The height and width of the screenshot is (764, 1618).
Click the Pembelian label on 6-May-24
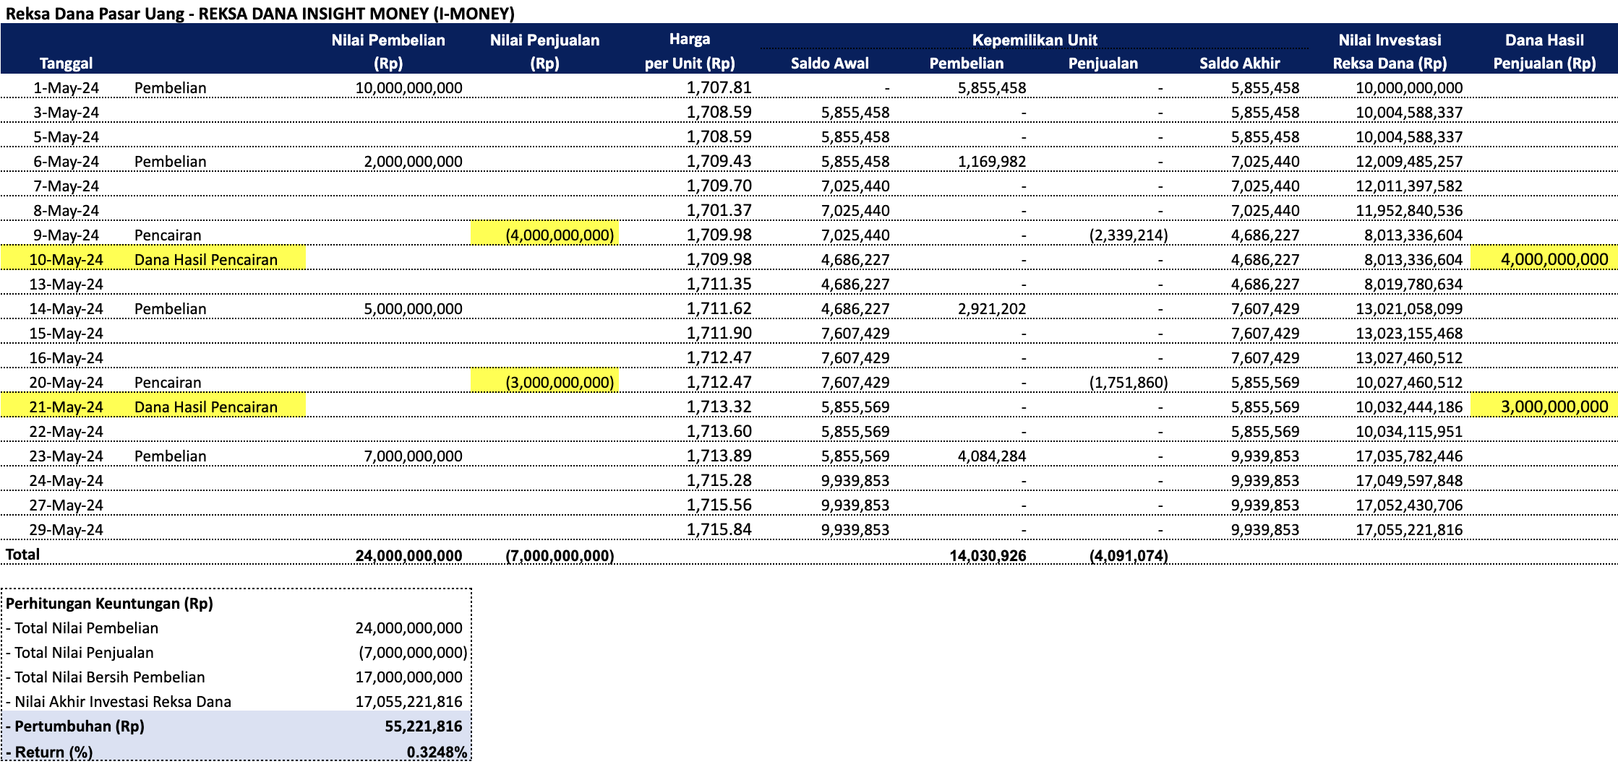point(170,162)
